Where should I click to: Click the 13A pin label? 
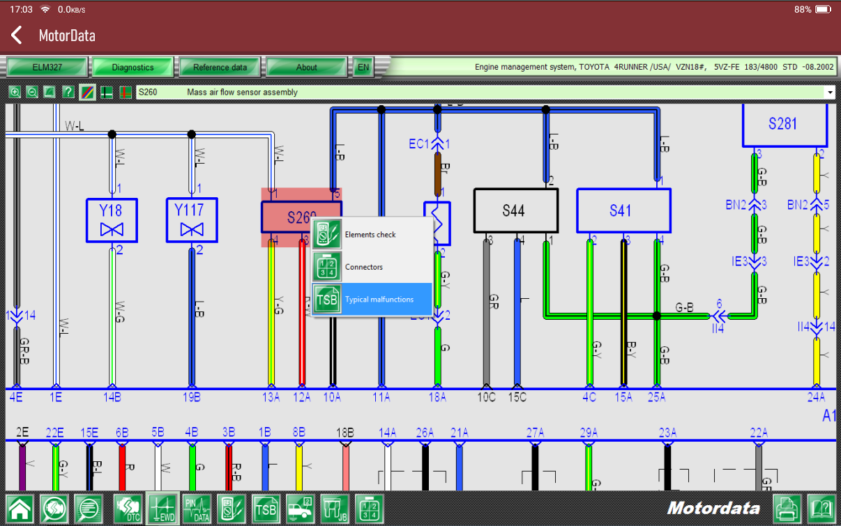[271, 397]
